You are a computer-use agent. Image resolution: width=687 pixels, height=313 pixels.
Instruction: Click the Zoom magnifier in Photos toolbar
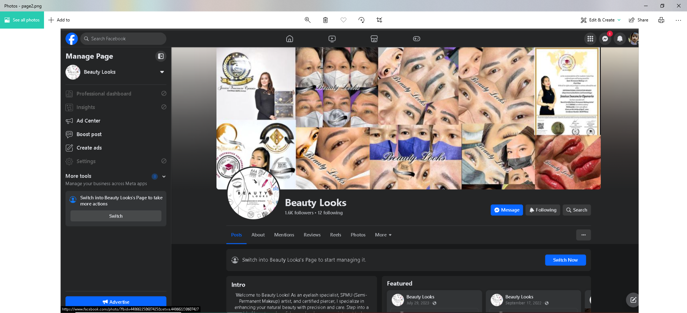click(307, 20)
